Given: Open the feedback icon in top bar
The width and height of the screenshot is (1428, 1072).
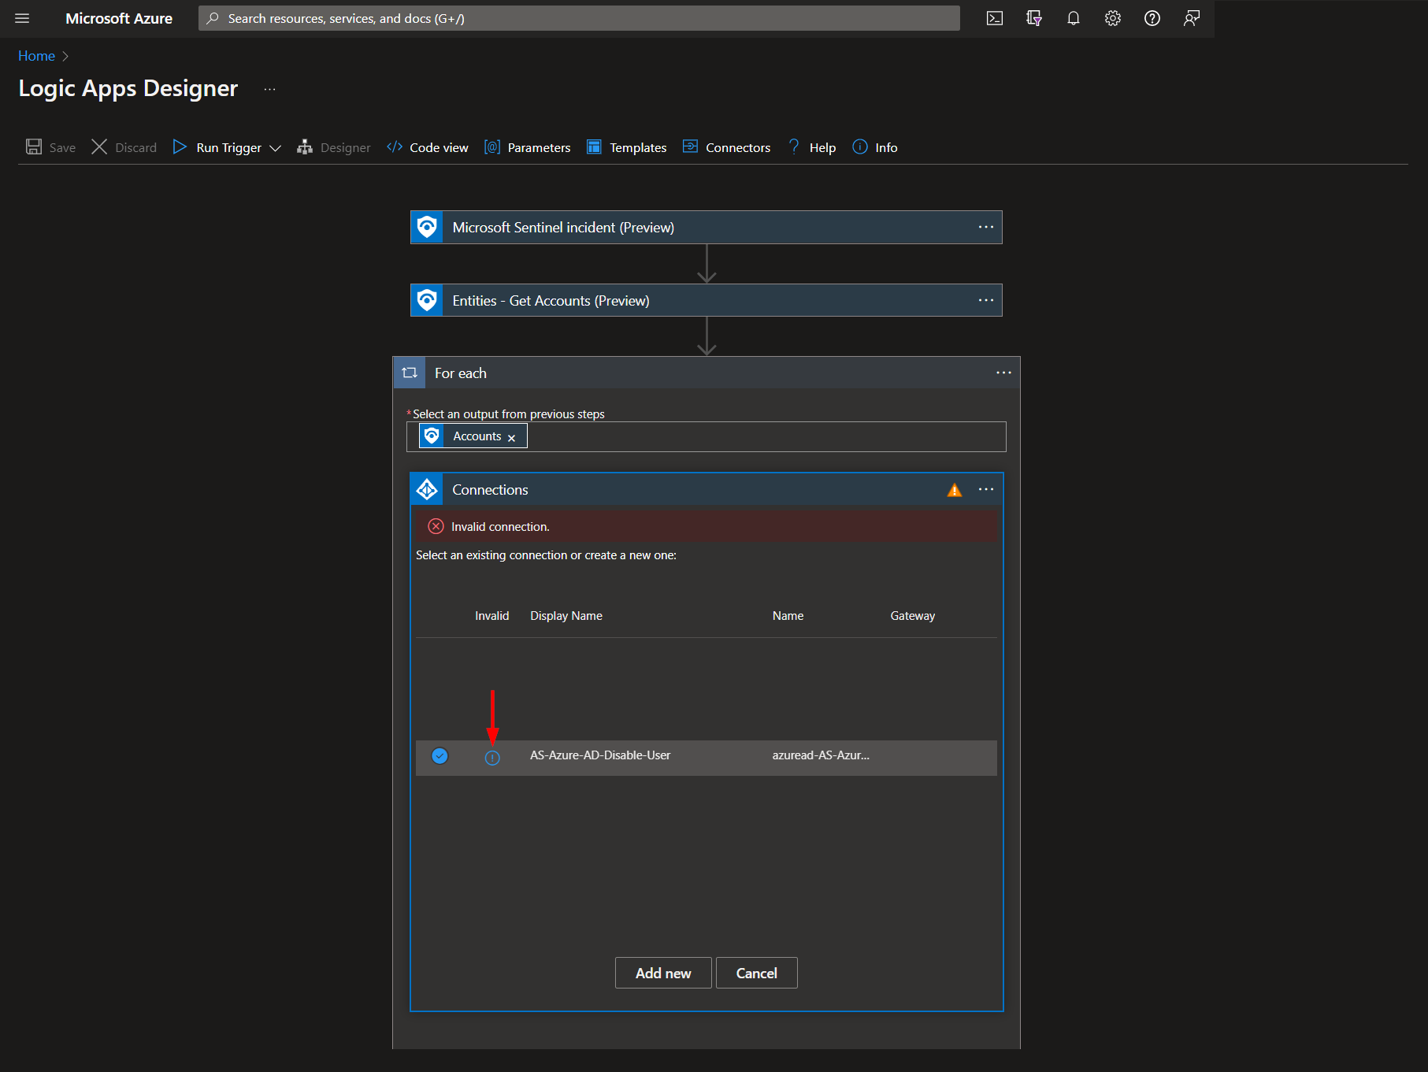Looking at the screenshot, I should click(1192, 18).
